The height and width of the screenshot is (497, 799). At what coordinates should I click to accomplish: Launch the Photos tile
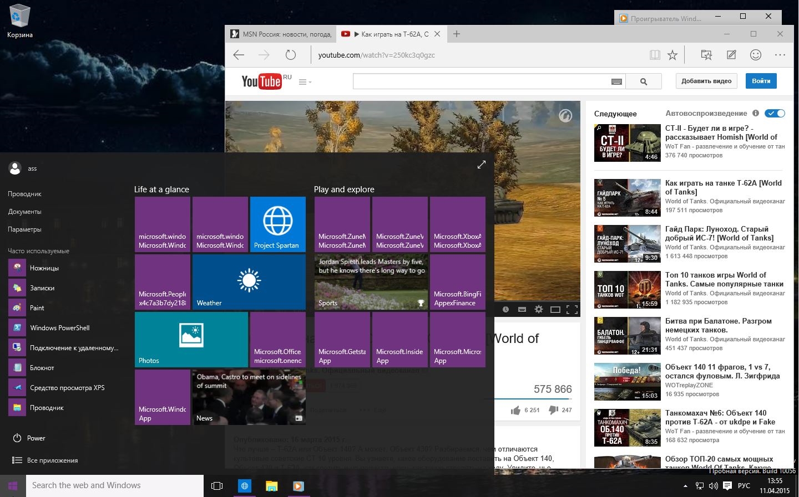click(191, 339)
